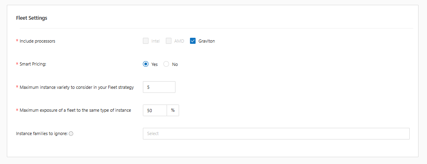Viewport: 427px width, 164px height.
Task: Click the Maximum exposure of a fleet label
Action: [75, 111]
